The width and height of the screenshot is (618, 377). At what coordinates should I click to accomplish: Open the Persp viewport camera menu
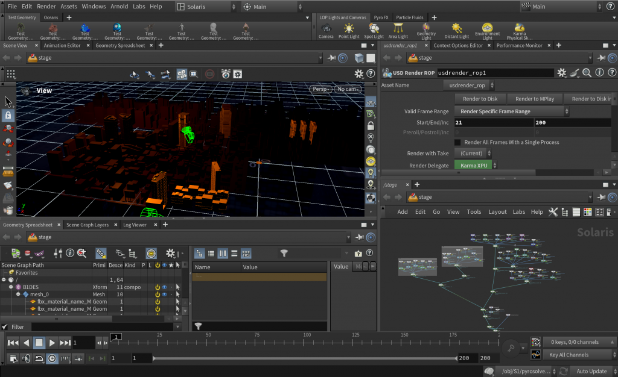coord(320,89)
